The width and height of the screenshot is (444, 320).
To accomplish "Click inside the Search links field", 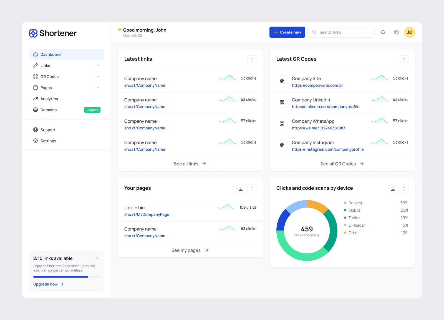I will tap(341, 32).
